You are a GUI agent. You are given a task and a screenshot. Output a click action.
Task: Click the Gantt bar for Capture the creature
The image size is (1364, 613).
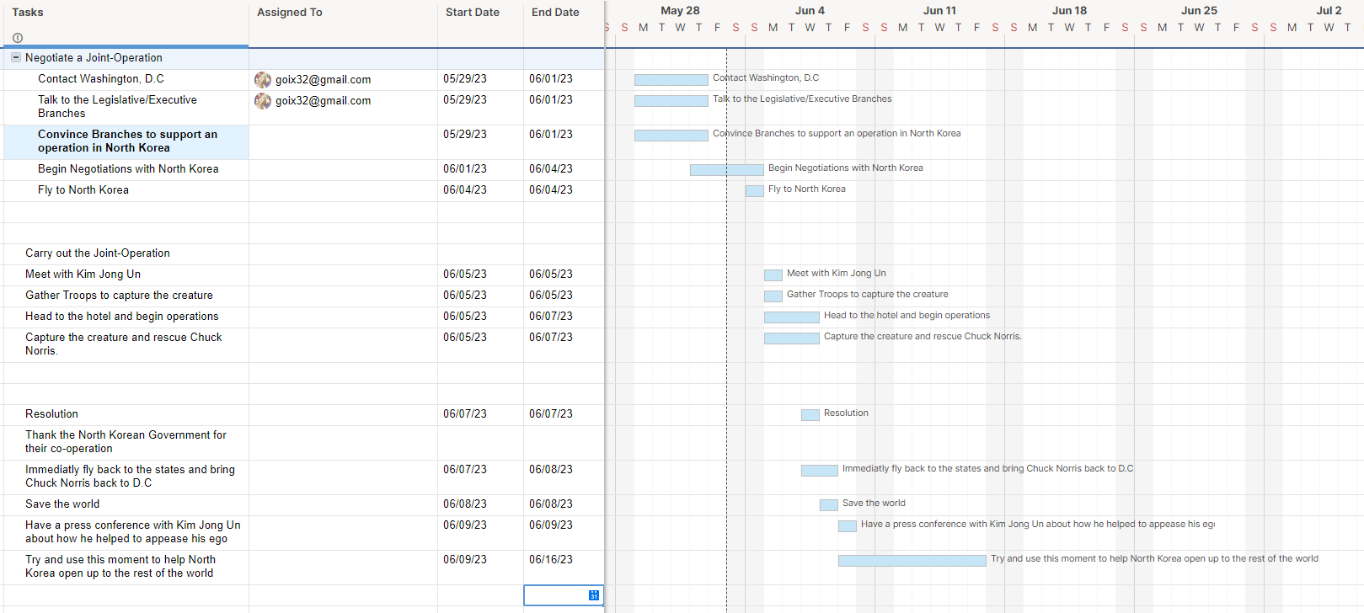792,338
